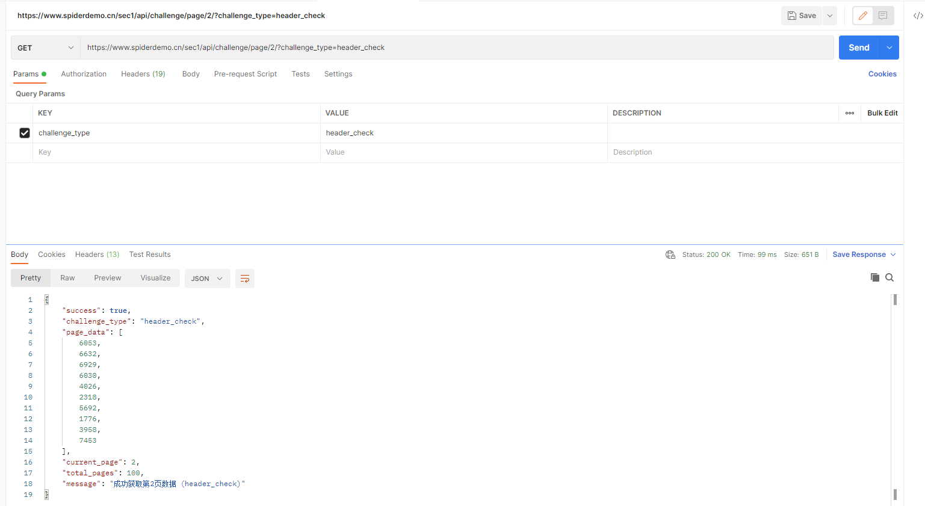Click the request URL input field
The height and width of the screenshot is (506, 925).
click(x=457, y=48)
